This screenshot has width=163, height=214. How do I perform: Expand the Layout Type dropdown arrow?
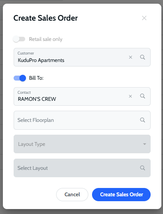pyautogui.click(x=144, y=144)
